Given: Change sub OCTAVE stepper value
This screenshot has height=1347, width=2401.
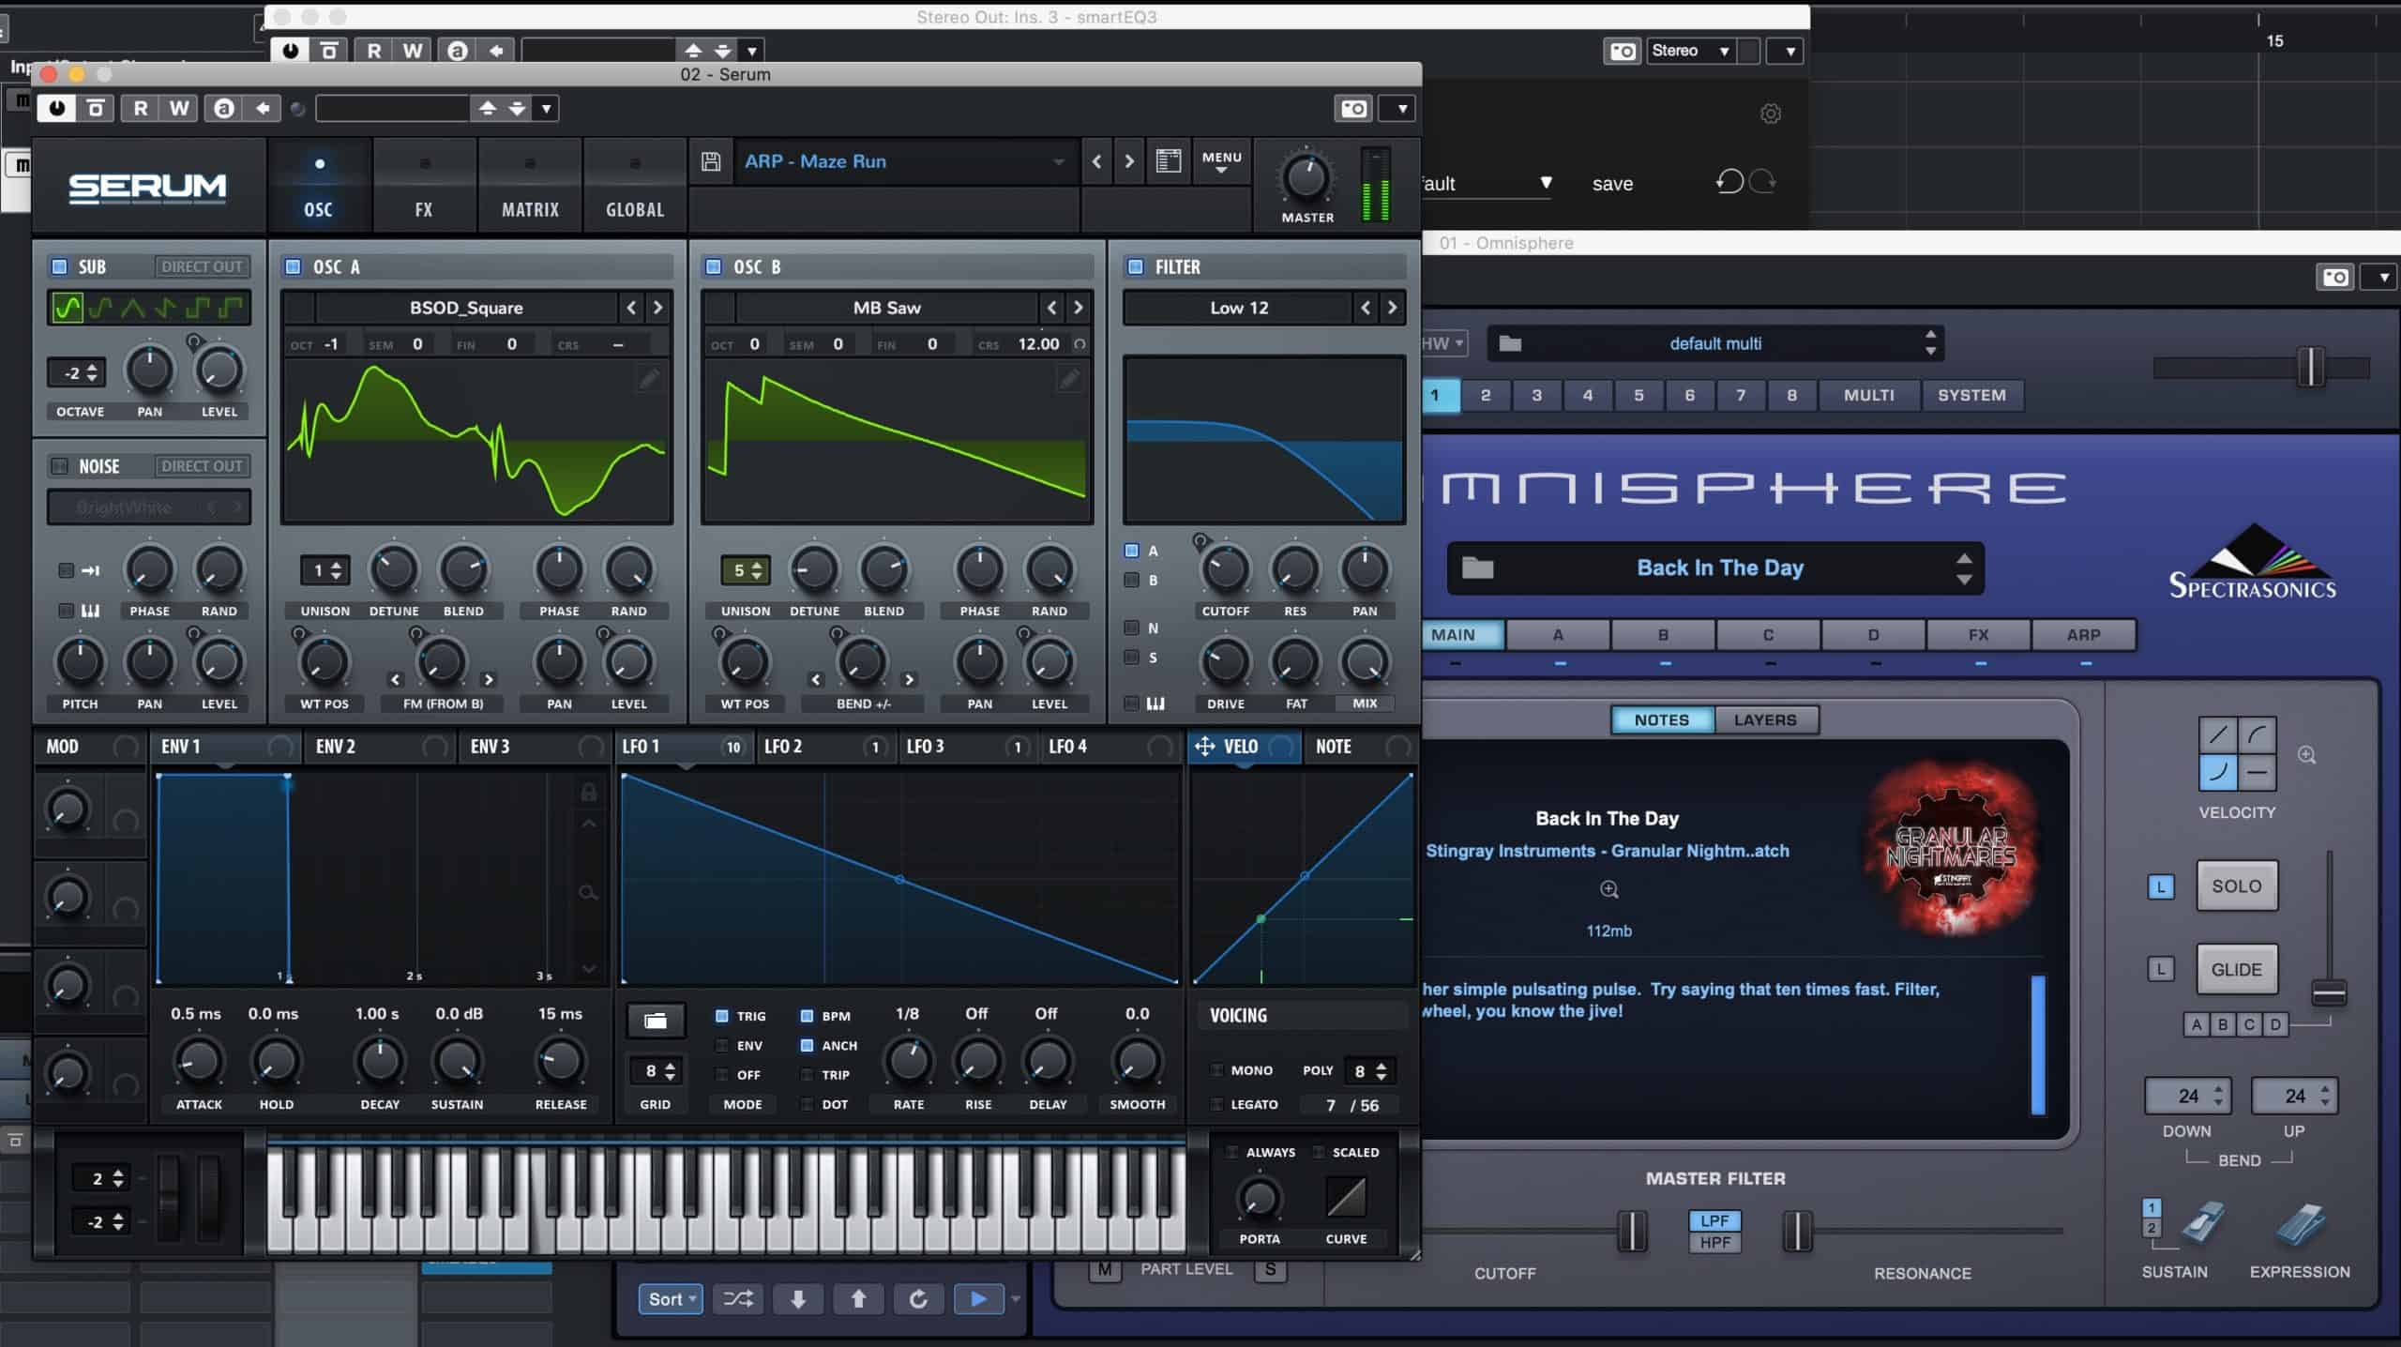Looking at the screenshot, I should pyautogui.click(x=77, y=372).
